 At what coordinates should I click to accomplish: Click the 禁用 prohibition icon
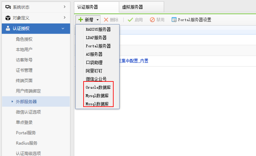152,20
